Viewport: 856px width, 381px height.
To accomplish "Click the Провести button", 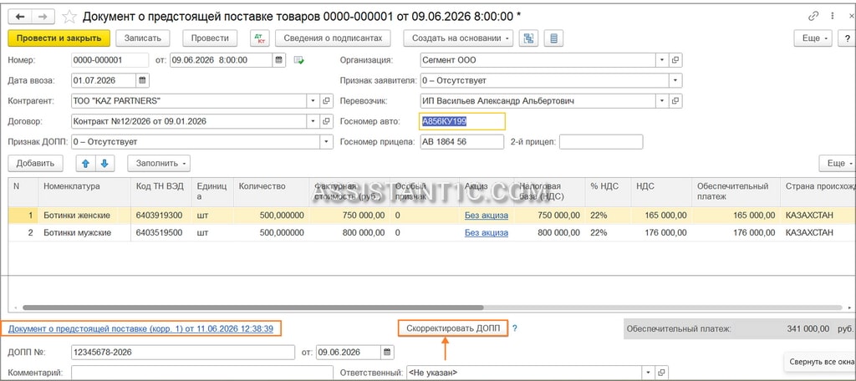I will [210, 38].
